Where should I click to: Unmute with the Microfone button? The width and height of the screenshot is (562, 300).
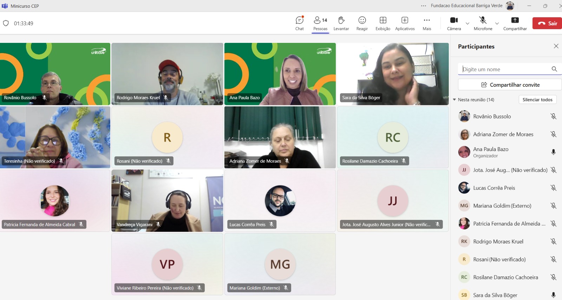(483, 23)
